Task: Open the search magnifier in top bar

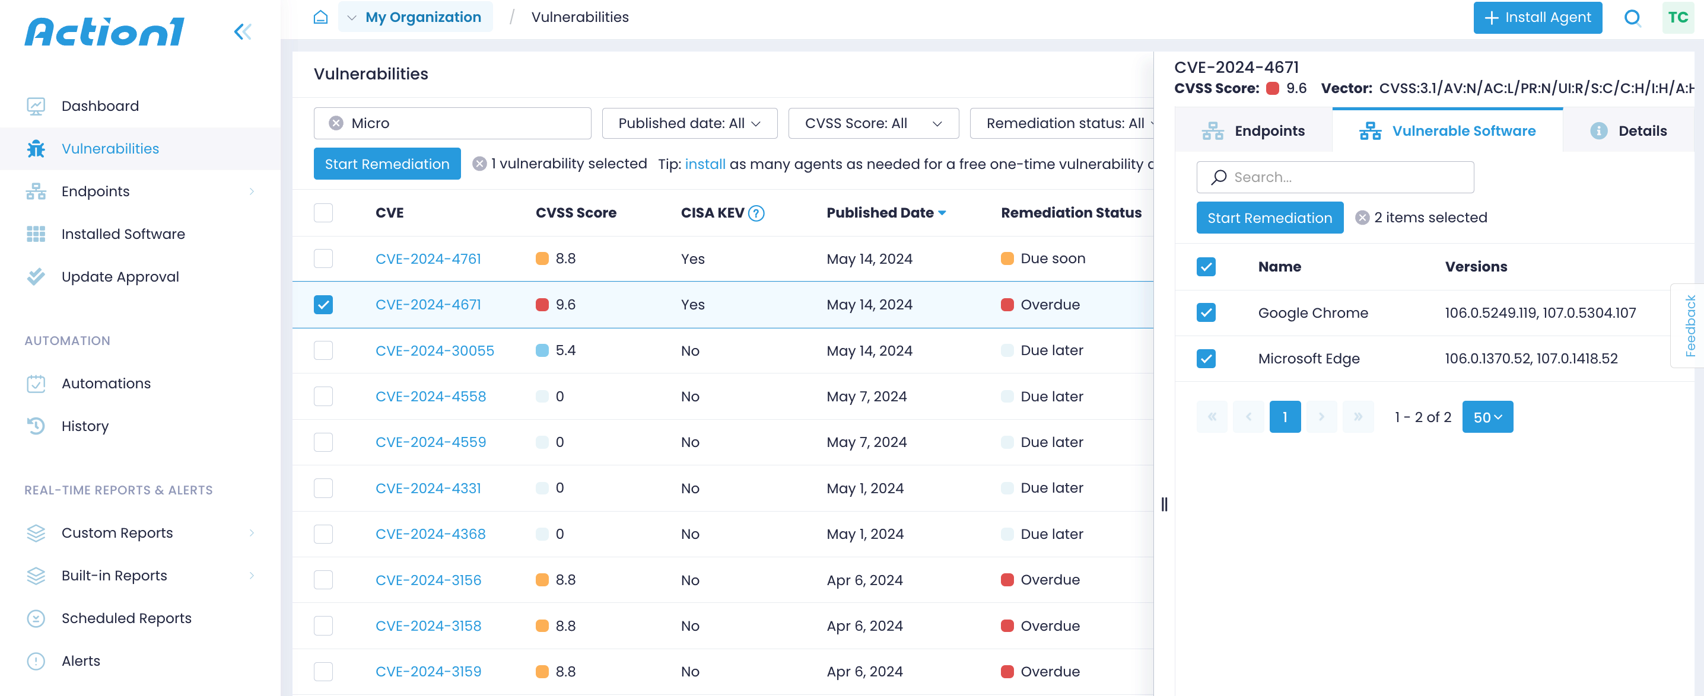Action: tap(1633, 18)
